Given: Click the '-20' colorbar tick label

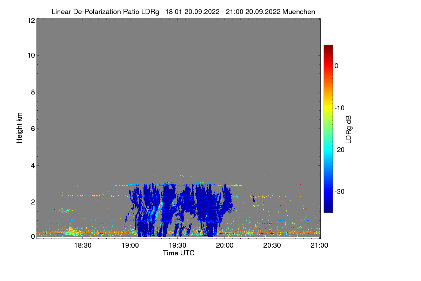Looking at the screenshot, I should (x=340, y=150).
